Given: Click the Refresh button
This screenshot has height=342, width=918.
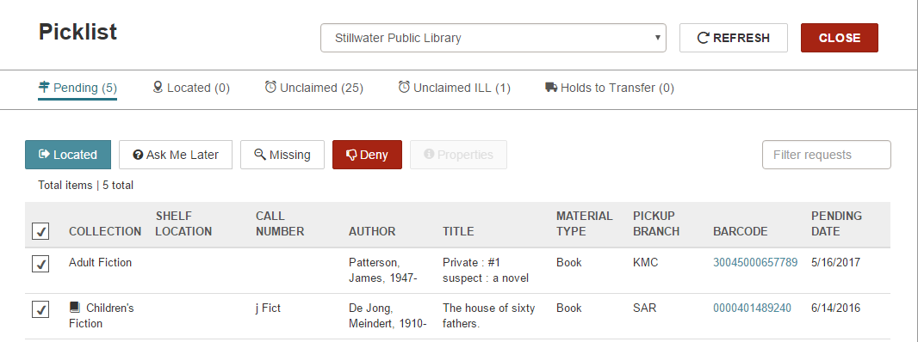Looking at the screenshot, I should (734, 38).
